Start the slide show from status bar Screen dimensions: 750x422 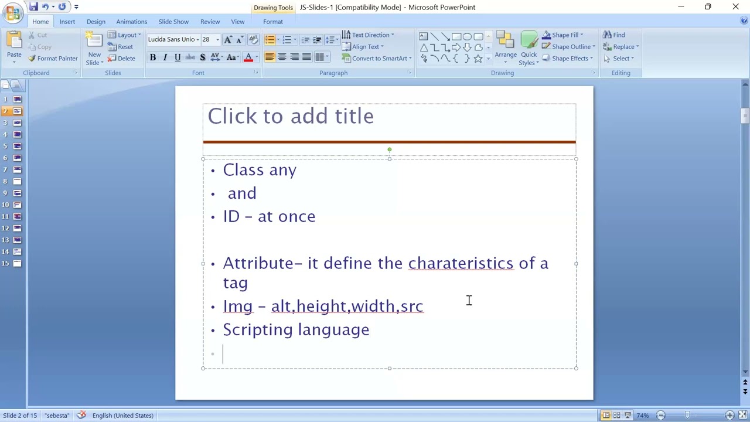[x=628, y=416]
